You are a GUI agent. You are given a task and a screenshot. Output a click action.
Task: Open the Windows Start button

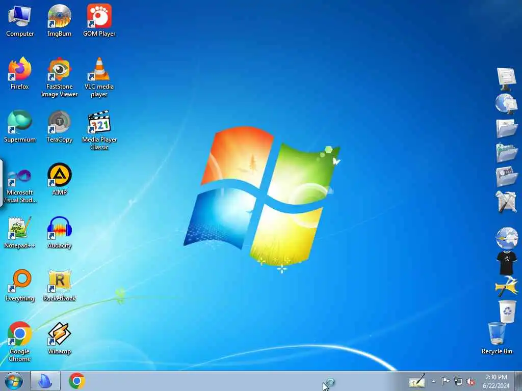[x=14, y=381]
